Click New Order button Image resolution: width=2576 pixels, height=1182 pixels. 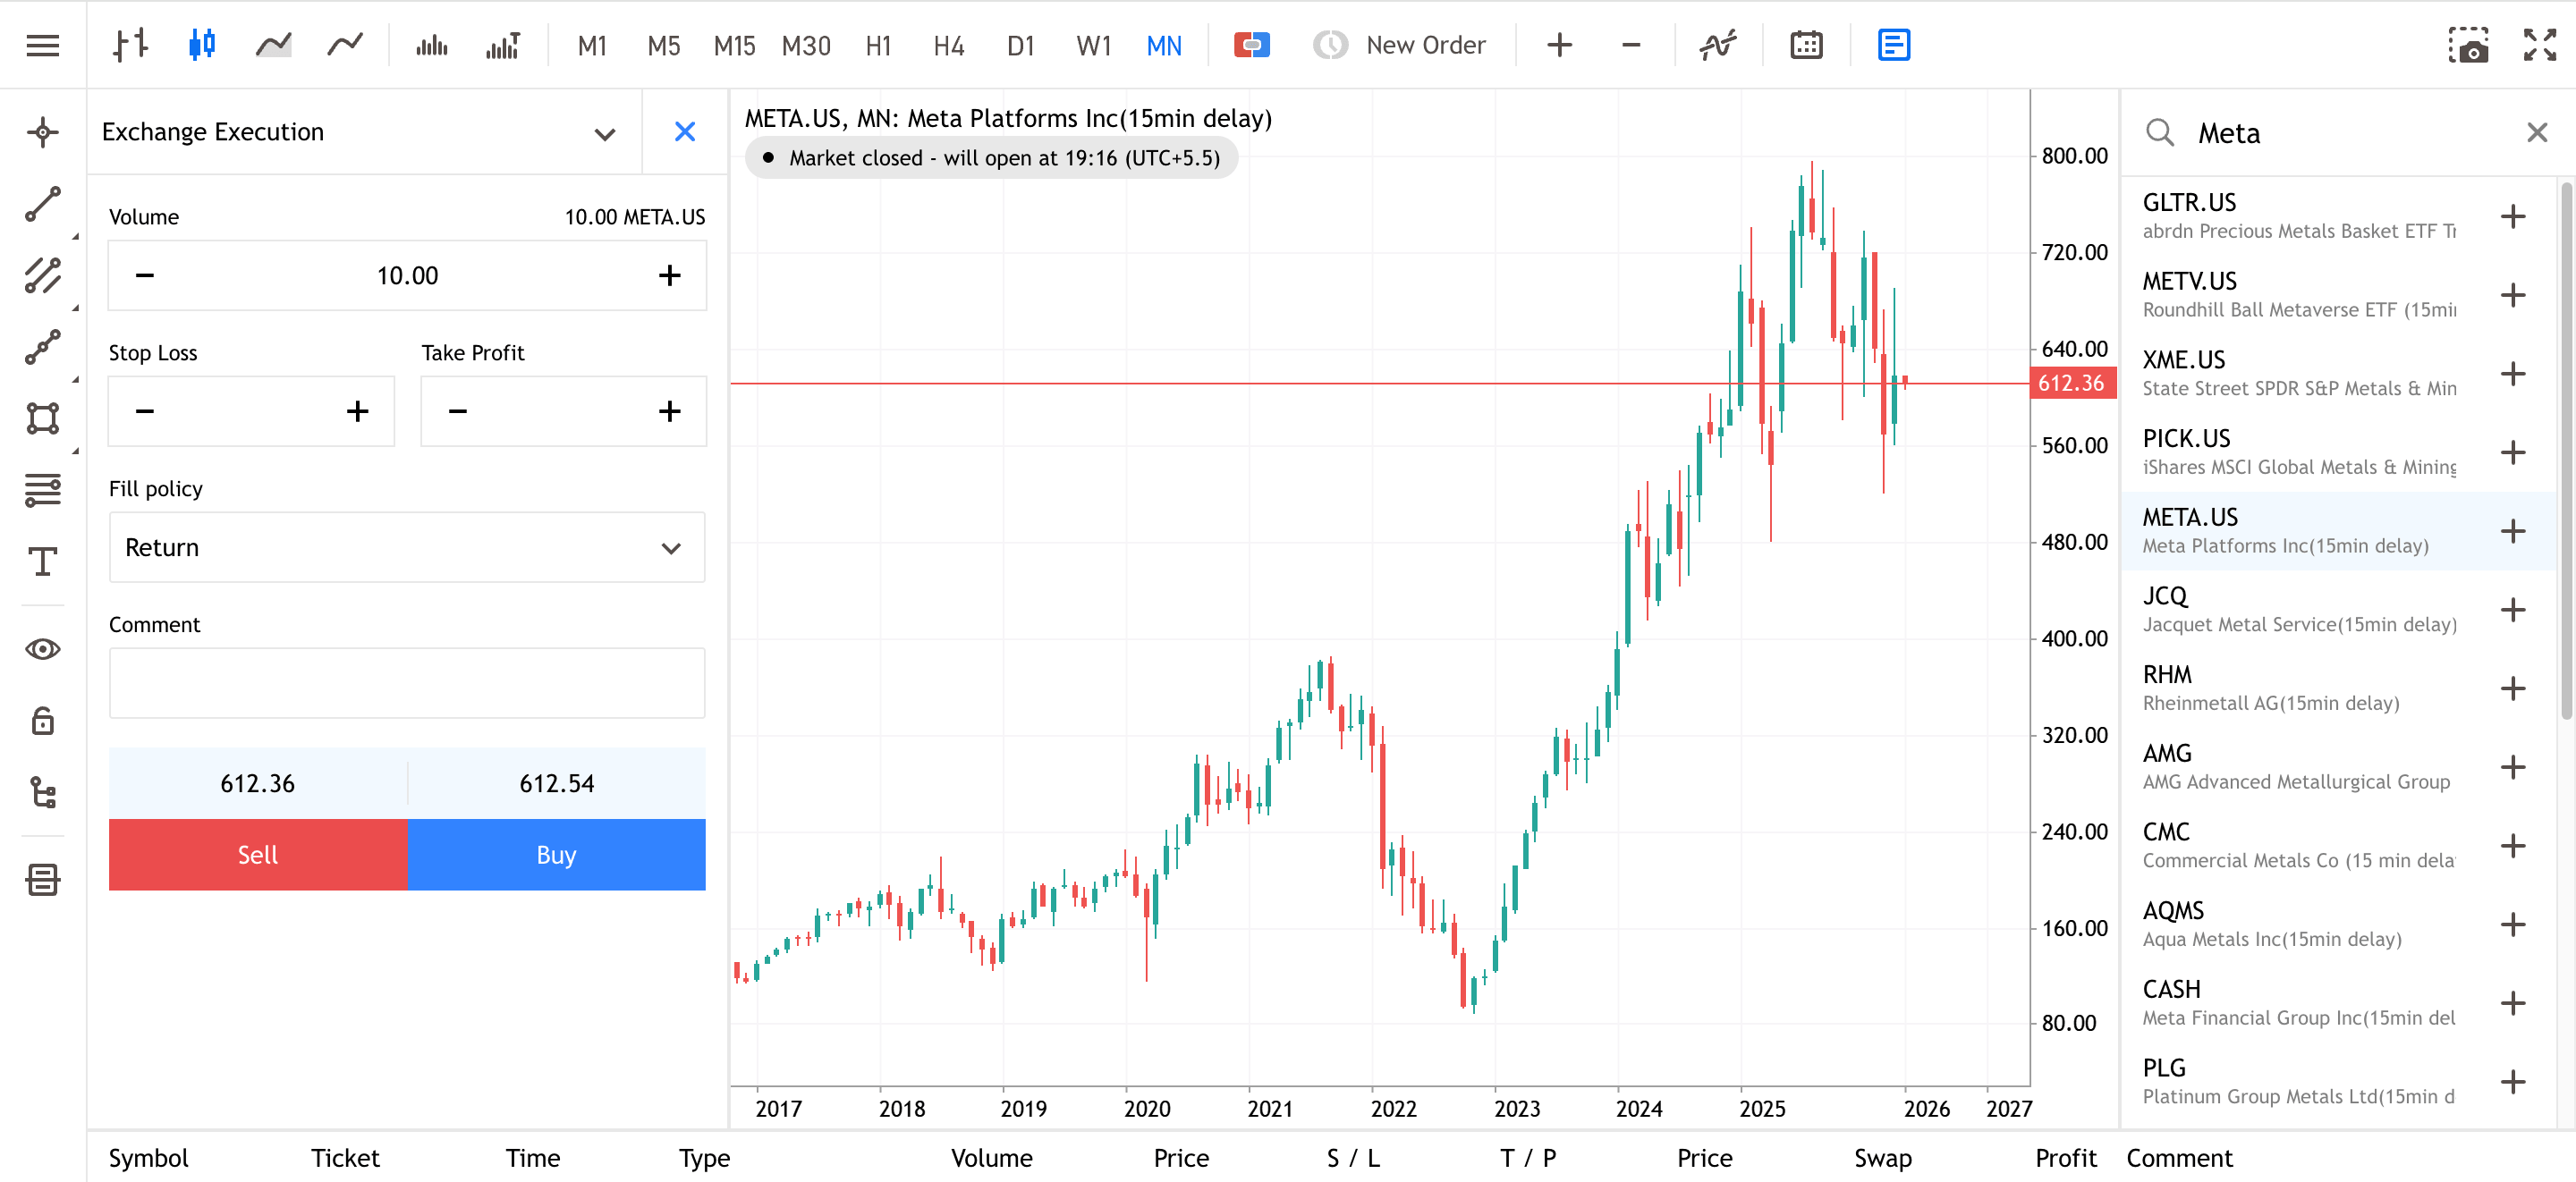point(1399,45)
